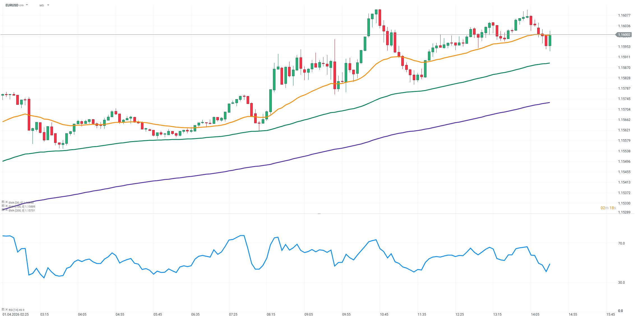Image resolution: width=635 pixels, height=319 pixels.
Task: Click the 1.16002 current price tag
Action: pos(624,35)
